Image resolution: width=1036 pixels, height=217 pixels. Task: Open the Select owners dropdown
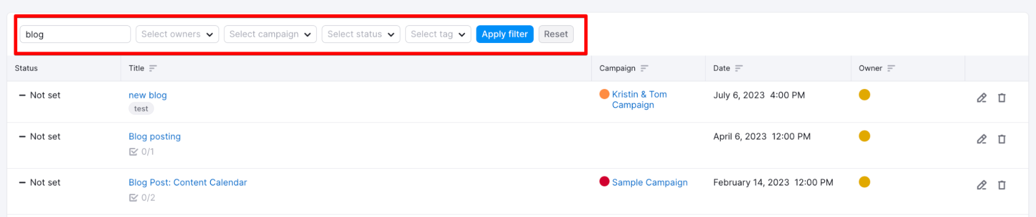(x=177, y=34)
